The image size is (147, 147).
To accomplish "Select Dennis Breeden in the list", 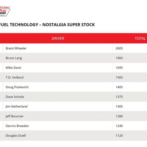I will coord(17,126).
